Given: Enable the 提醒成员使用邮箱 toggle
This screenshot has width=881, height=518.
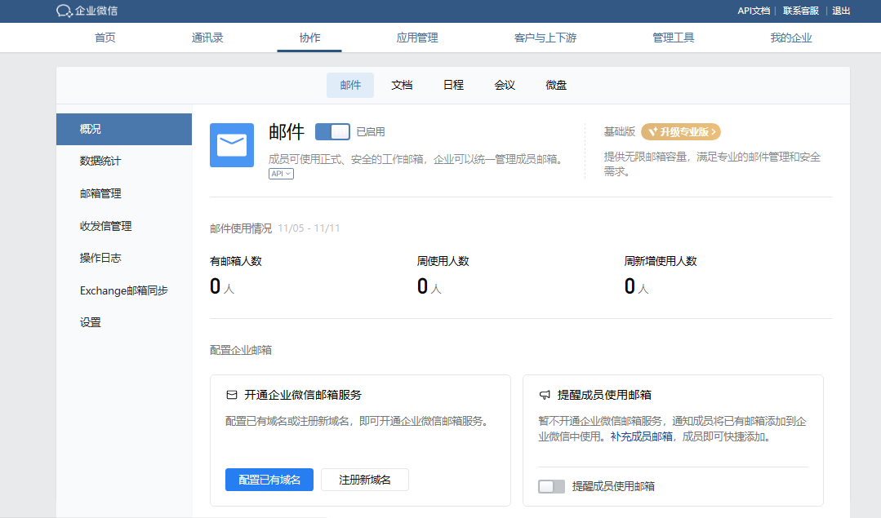Looking at the screenshot, I should click(x=551, y=486).
